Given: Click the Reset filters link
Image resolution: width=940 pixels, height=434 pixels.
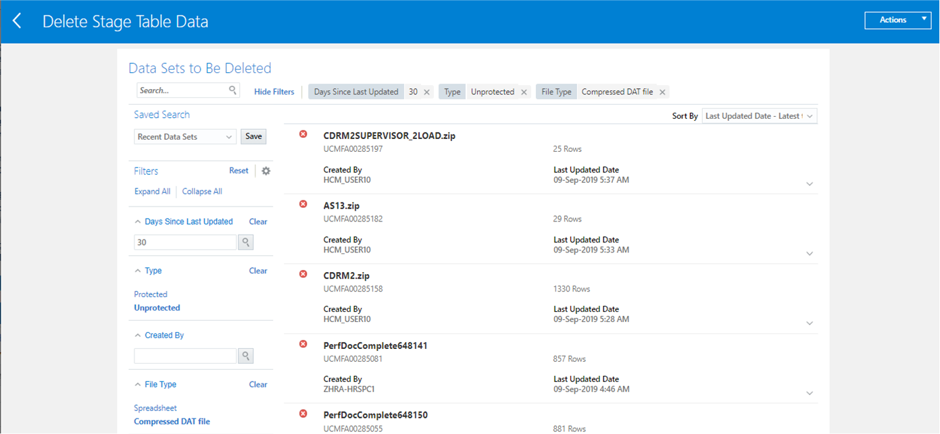Looking at the screenshot, I should tap(239, 171).
